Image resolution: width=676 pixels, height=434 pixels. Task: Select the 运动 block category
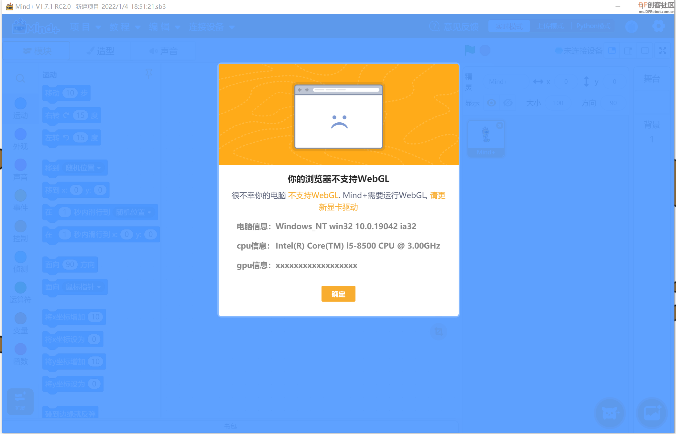click(x=20, y=109)
